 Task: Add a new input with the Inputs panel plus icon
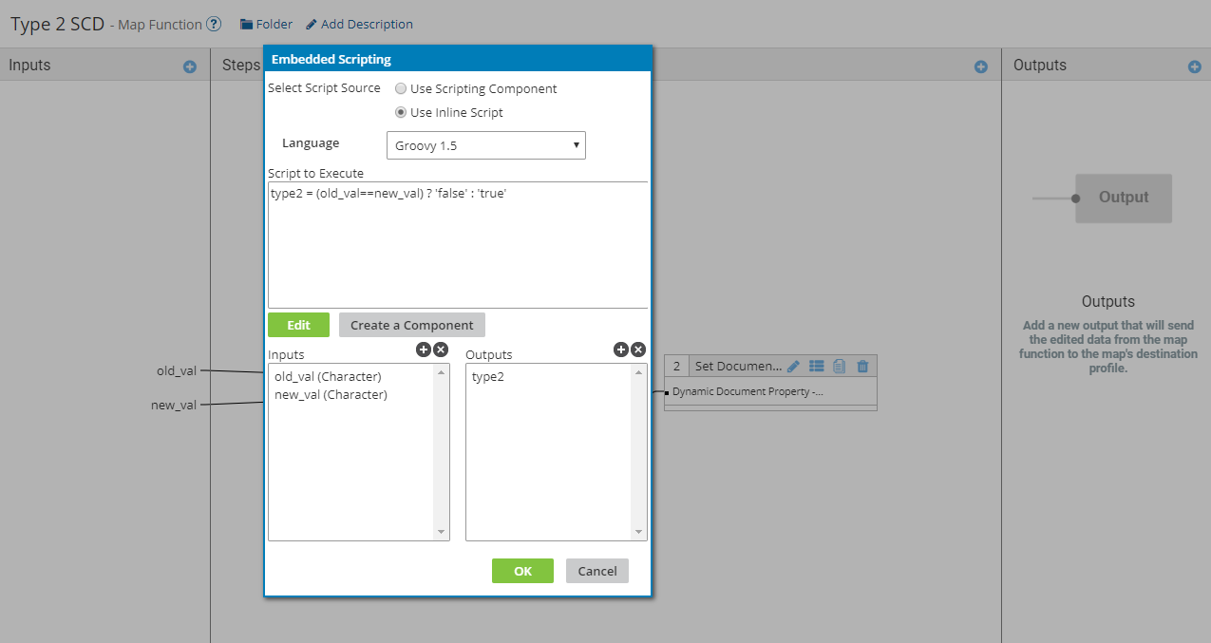[x=189, y=66]
